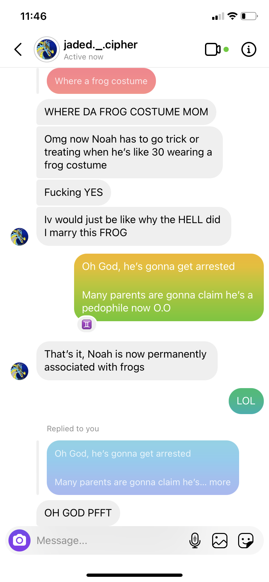Expand the truncated reply via "more"
269x582 pixels.
point(220,482)
